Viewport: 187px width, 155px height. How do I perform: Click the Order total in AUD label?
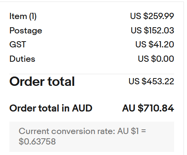pyautogui.click(x=51, y=108)
